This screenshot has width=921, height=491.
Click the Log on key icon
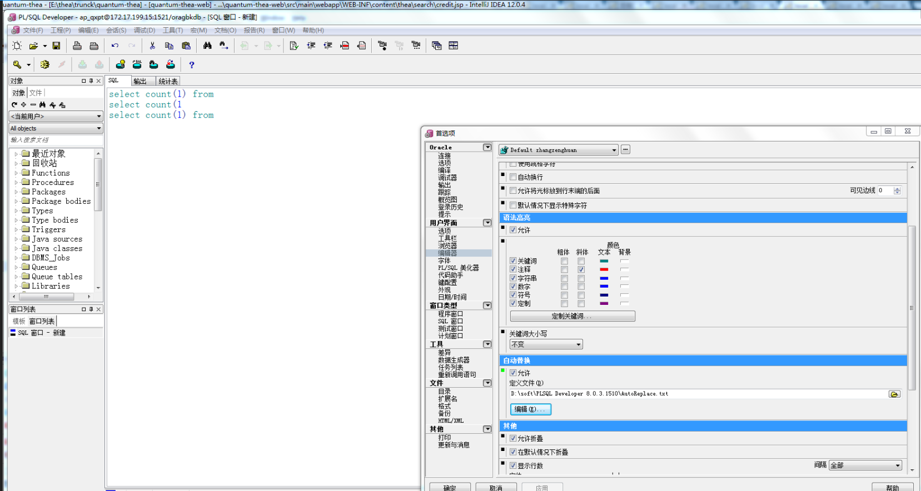(x=17, y=64)
